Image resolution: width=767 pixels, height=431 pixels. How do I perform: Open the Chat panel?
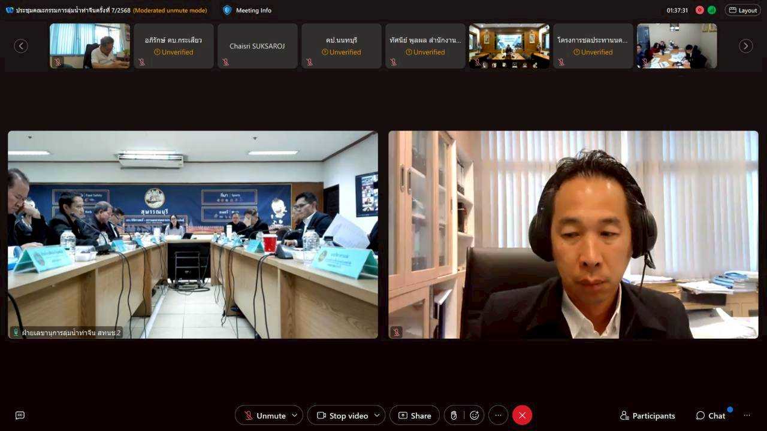tap(711, 415)
